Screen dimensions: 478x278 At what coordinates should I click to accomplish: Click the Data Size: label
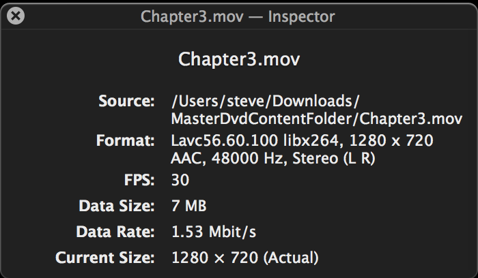(117, 206)
